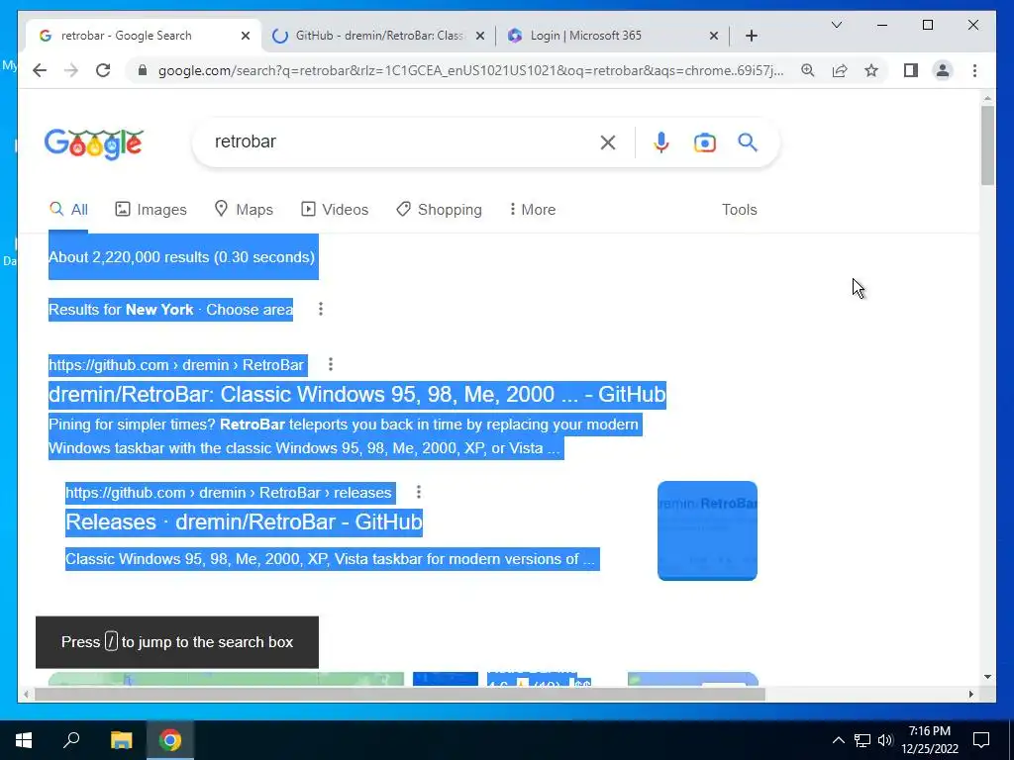Viewport: 1014px width, 760px height.
Task: Start voice search with microphone
Action: tap(660, 142)
